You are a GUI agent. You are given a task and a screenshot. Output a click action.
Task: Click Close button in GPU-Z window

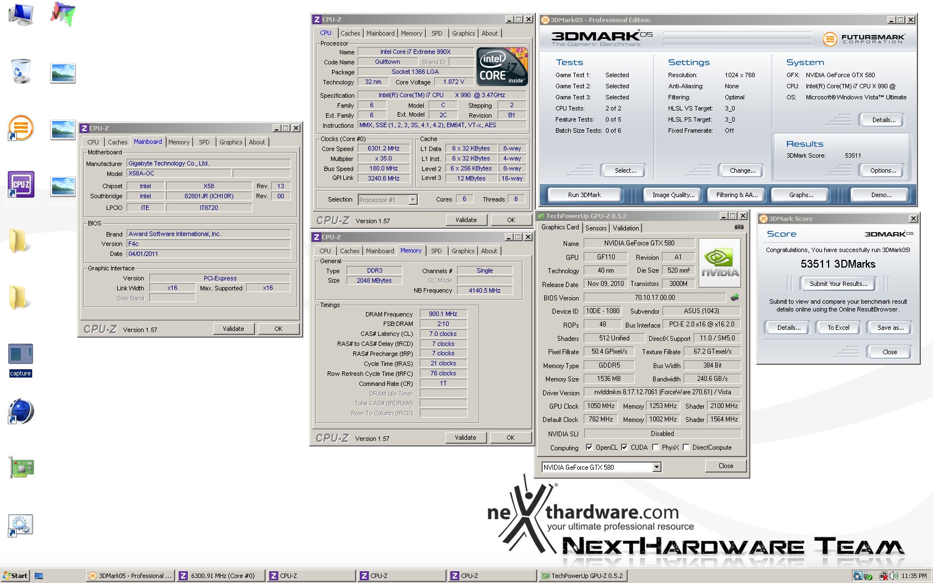tap(725, 466)
